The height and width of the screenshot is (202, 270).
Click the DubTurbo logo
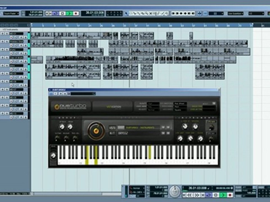coord(71,107)
